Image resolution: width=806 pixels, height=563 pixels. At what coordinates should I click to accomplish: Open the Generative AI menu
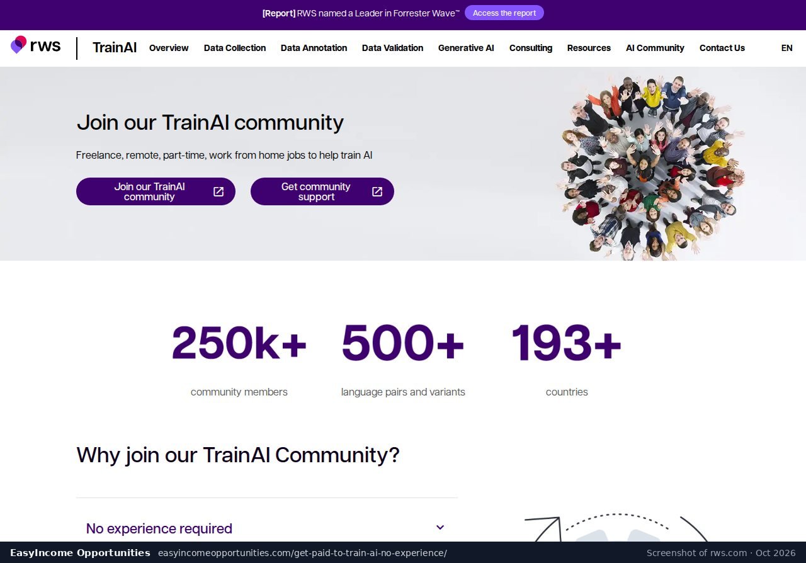click(x=466, y=48)
